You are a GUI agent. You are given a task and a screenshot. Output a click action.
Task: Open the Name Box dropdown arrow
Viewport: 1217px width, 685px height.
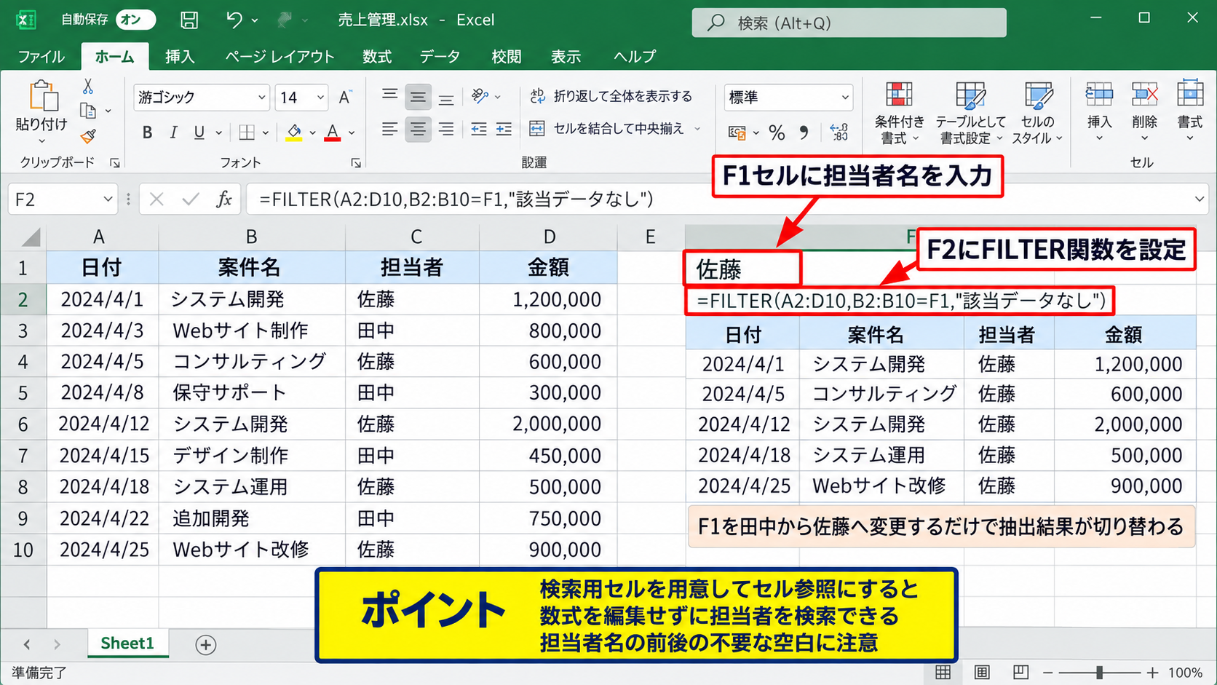(x=108, y=199)
